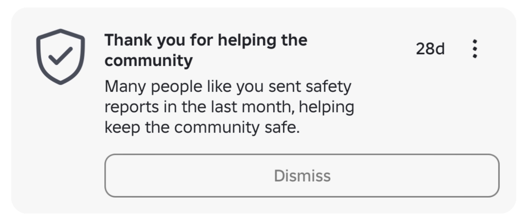This screenshot has height=221, width=527.
Task: Click the word 'community' in the heading
Action: 148,61
